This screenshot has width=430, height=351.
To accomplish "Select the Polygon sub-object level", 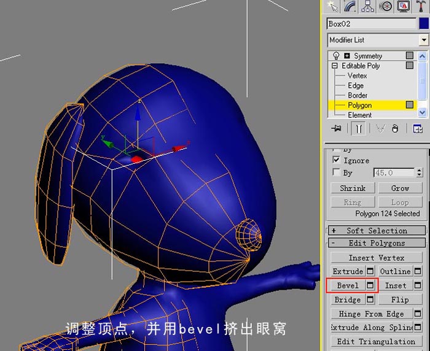I will [x=360, y=105].
